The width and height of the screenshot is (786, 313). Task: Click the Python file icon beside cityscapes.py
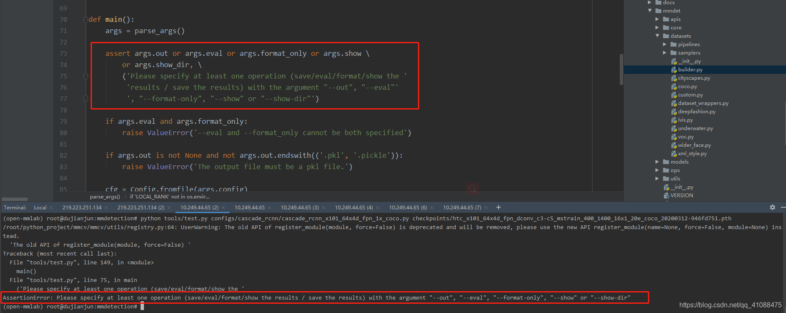pos(674,78)
